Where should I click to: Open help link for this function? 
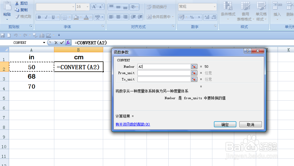(133, 124)
